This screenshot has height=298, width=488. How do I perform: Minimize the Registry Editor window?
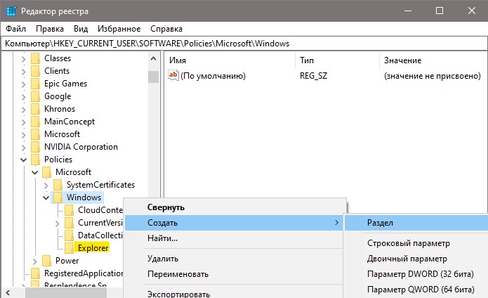[x=408, y=11]
